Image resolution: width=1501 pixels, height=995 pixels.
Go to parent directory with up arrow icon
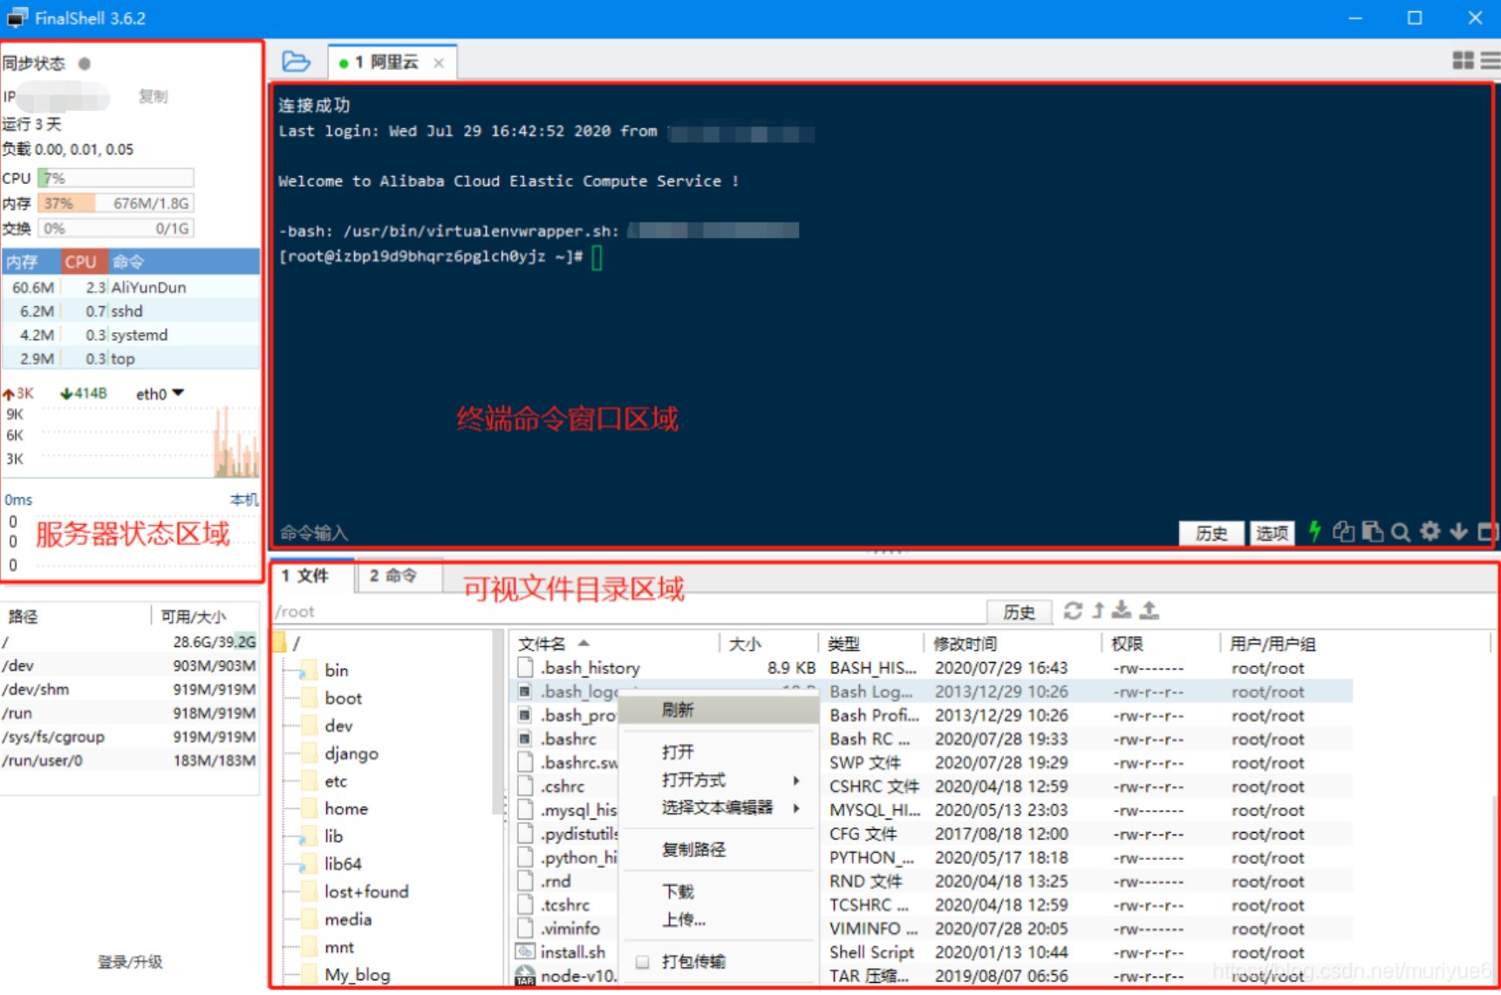click(x=1098, y=611)
